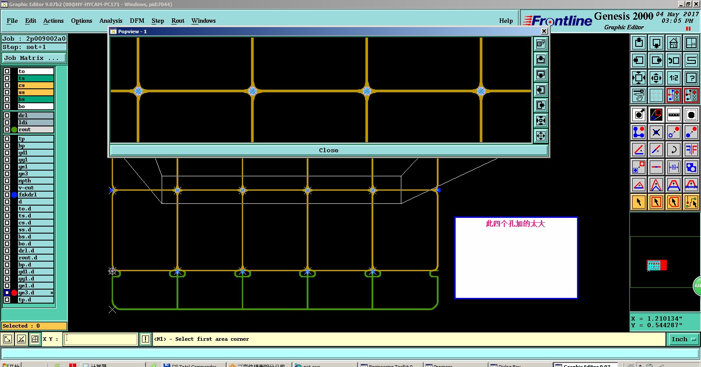Select the gd1 layer name
Image resolution: width=701 pixels, height=367 pixels.
click(35, 153)
